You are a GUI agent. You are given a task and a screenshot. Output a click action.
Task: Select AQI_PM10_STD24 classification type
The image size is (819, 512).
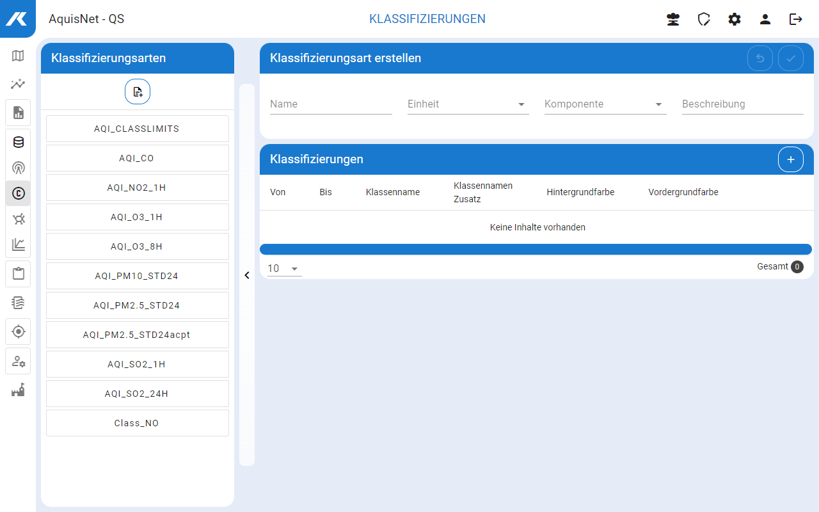[137, 276]
